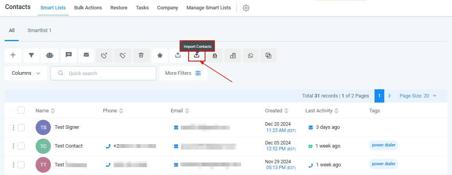The height and width of the screenshot is (175, 452).
Task: Sort by Email column arrows
Action: click(x=187, y=111)
